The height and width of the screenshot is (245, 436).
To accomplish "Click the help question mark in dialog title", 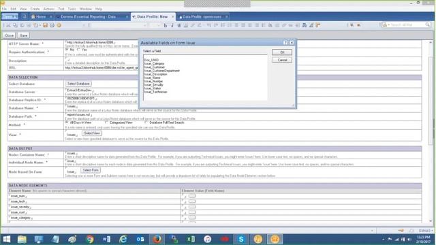I will [x=285, y=43].
